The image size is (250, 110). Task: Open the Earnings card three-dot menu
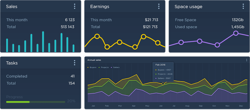click(159, 6)
